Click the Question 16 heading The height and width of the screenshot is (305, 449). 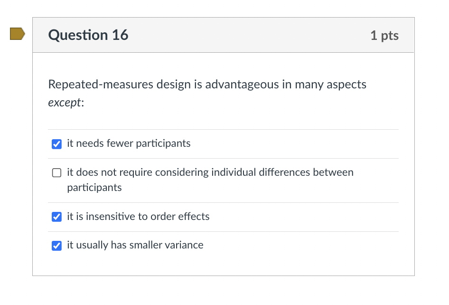click(x=88, y=35)
